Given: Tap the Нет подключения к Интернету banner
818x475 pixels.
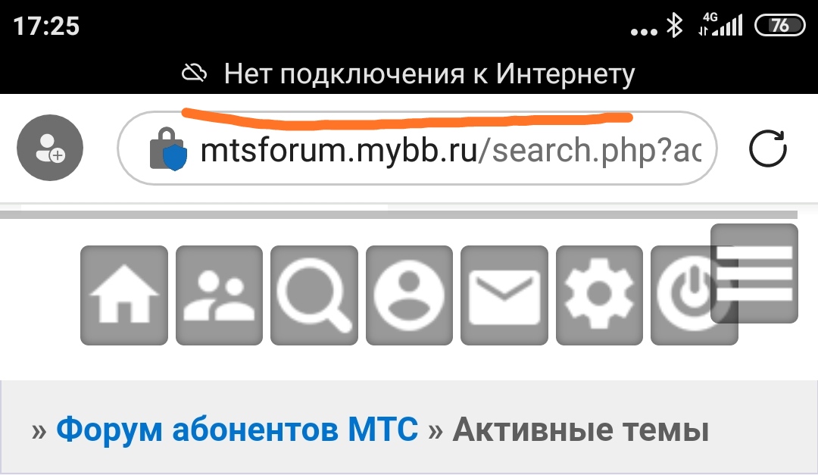Looking at the screenshot, I should 409,73.
